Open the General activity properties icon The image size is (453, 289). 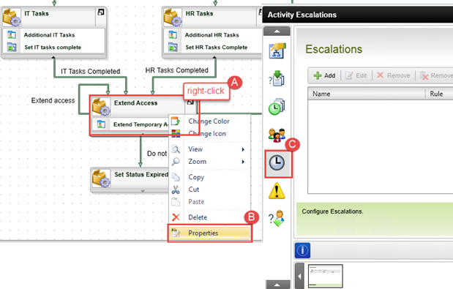[x=277, y=50]
